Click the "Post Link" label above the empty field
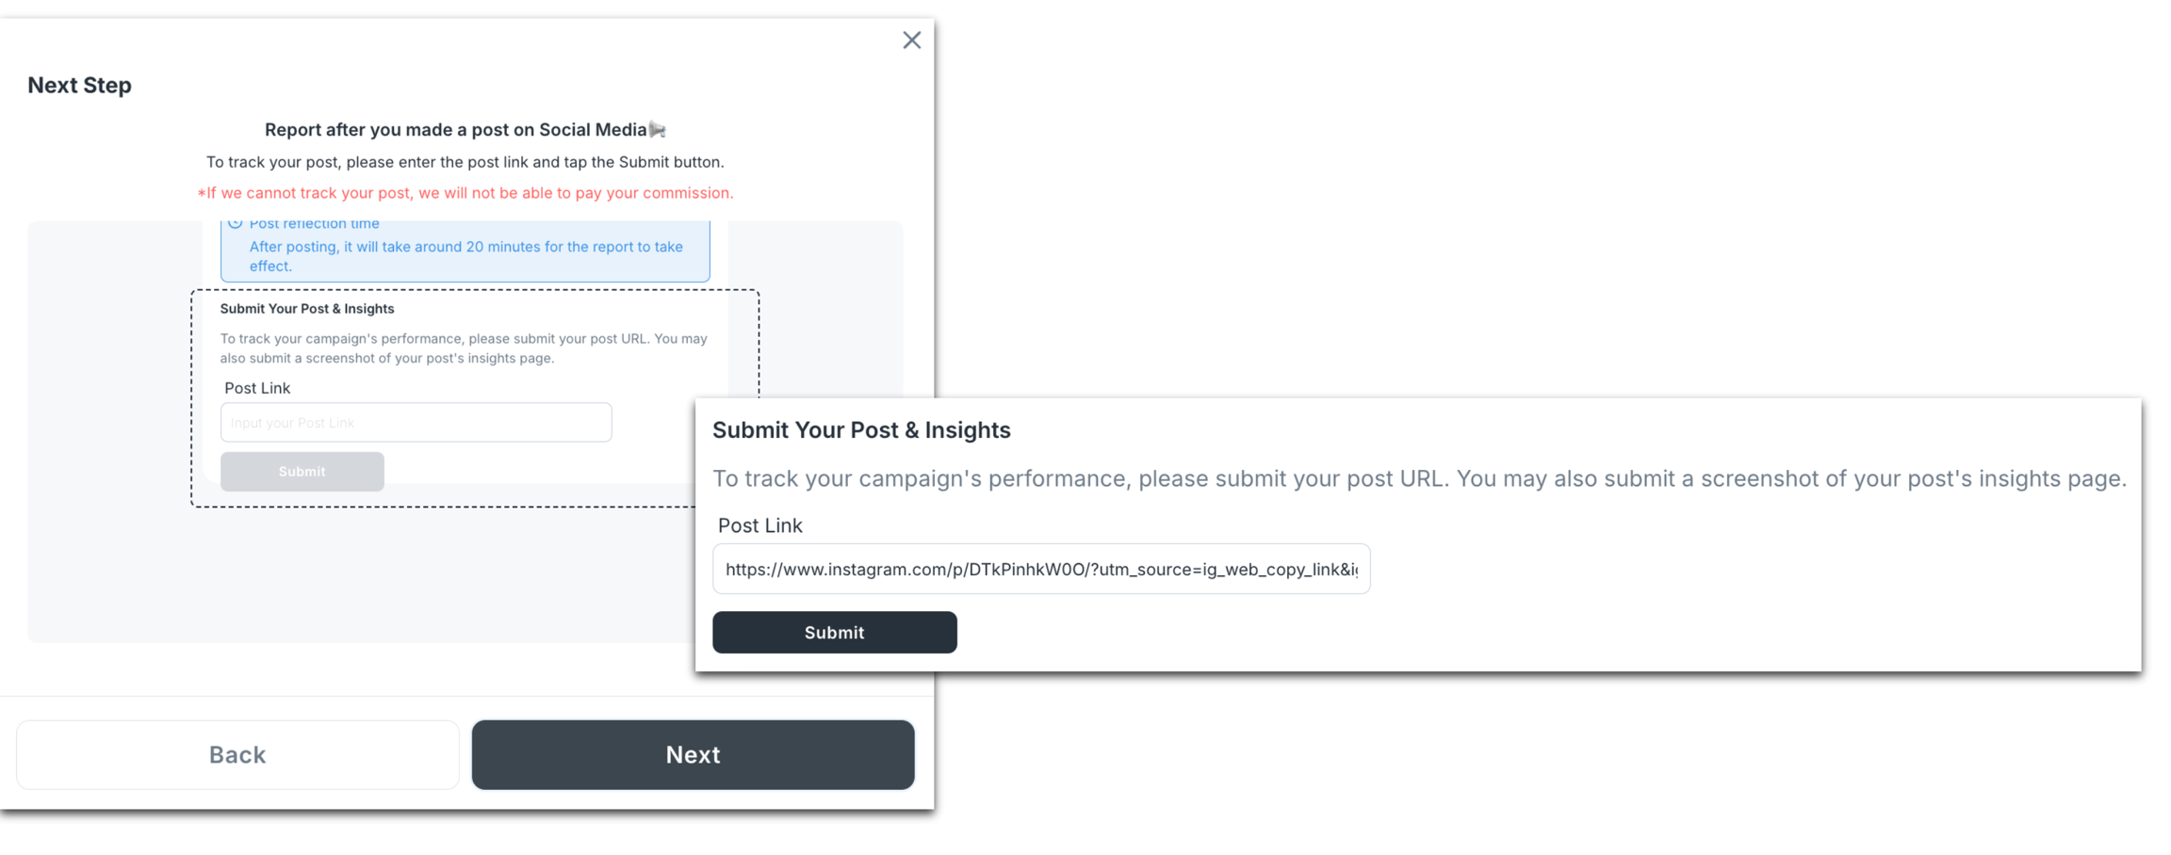Viewport: 2171px width, 855px height. (x=257, y=388)
